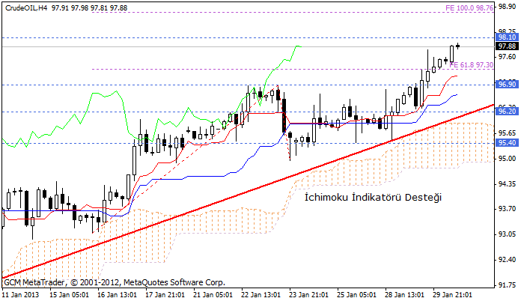Click the 93.70 price axis label

507,209
